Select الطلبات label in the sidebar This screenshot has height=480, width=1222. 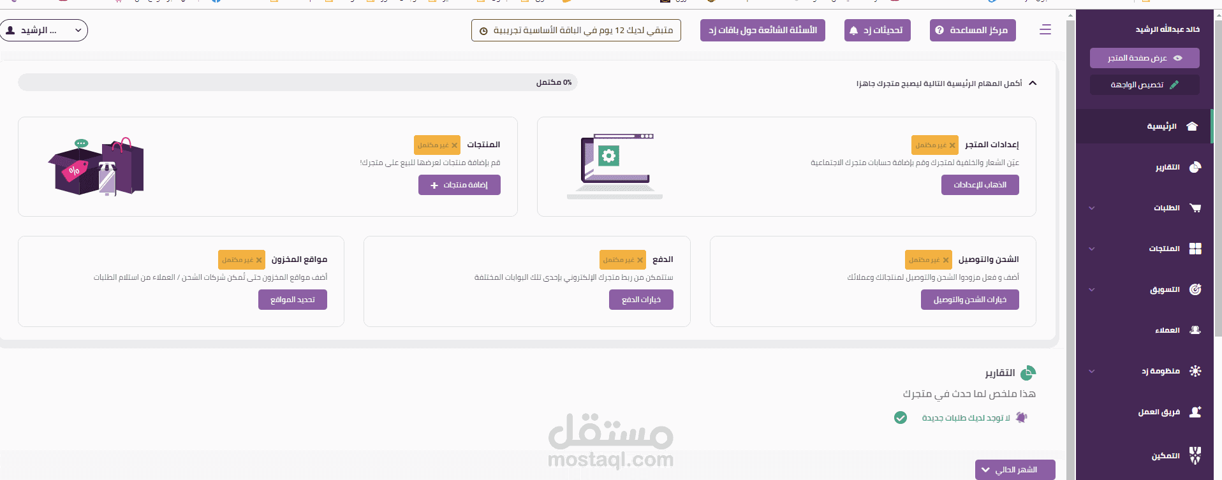pos(1167,208)
